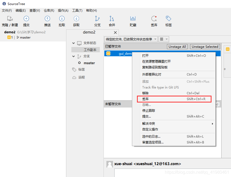Open the 查看(V) menu
Screen dimensions: 231x177
point(35,11)
